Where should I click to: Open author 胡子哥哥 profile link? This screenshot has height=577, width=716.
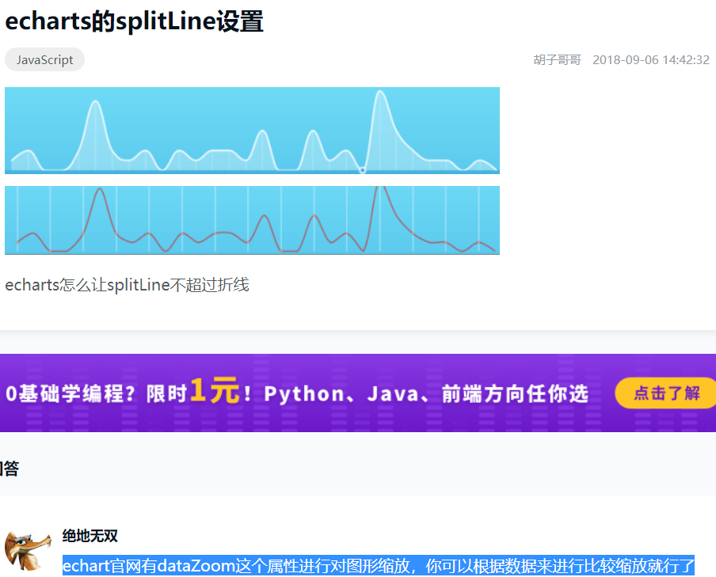[x=557, y=60]
